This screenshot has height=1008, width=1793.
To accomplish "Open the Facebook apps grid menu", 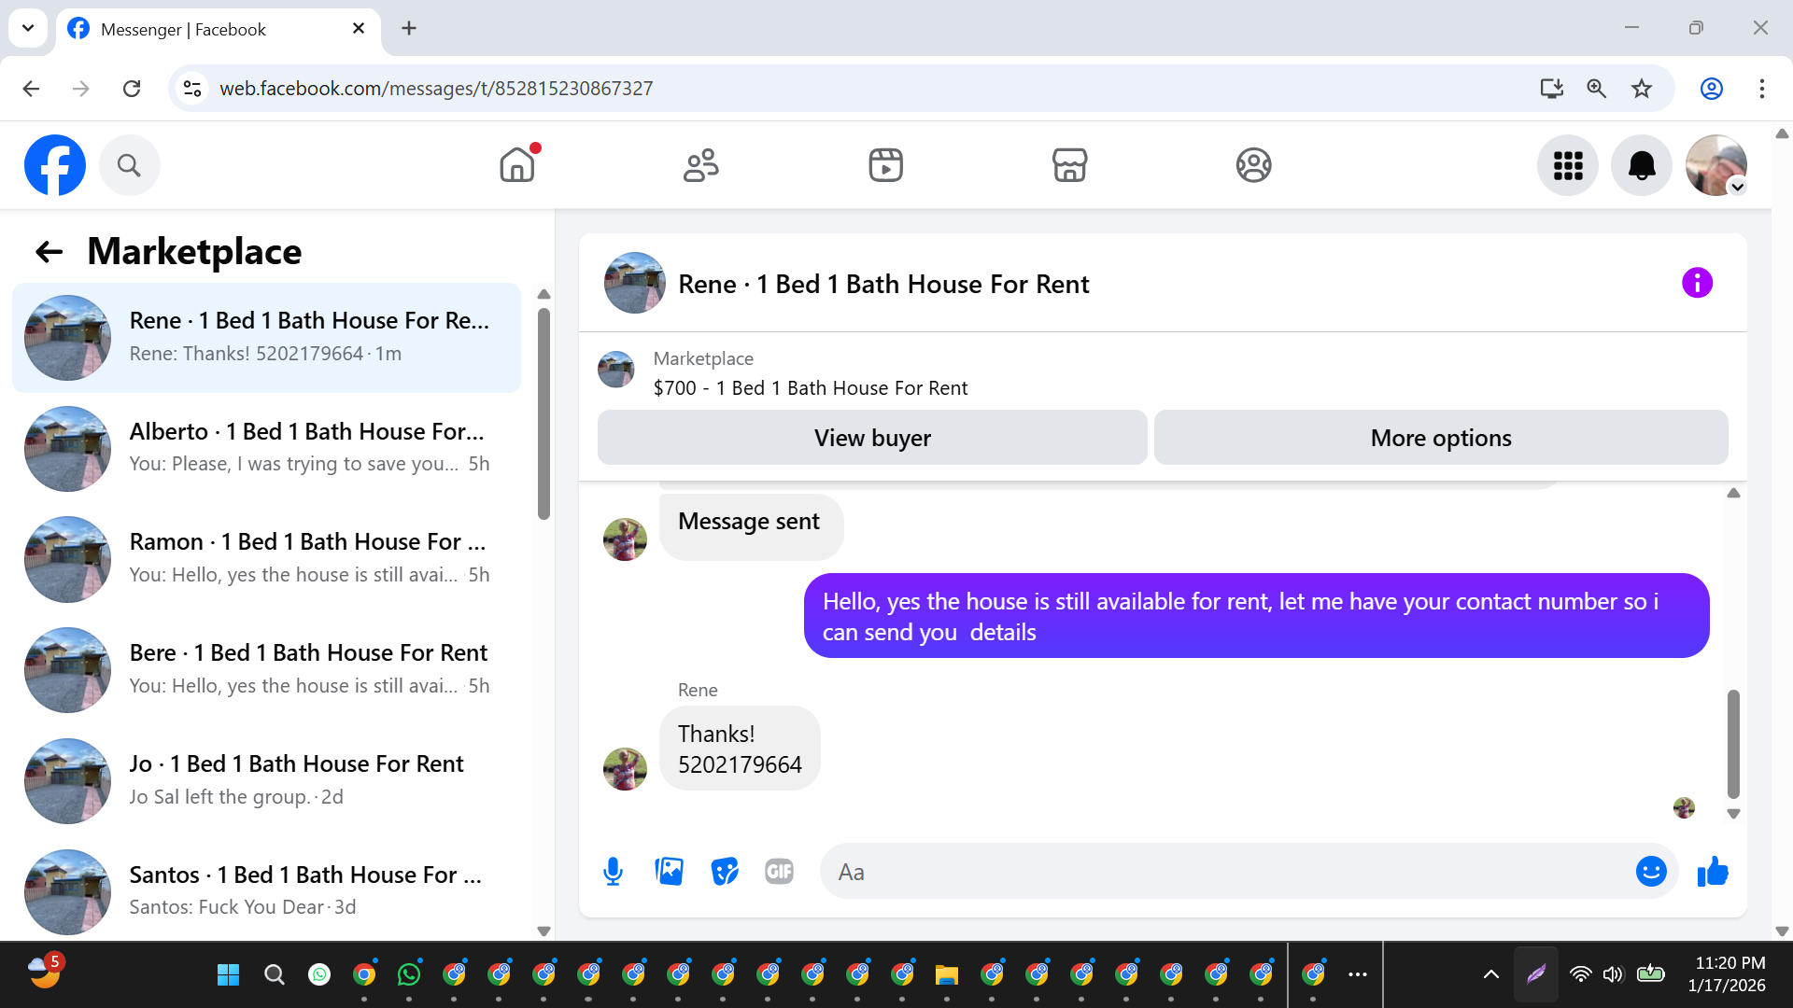I will [1568, 166].
